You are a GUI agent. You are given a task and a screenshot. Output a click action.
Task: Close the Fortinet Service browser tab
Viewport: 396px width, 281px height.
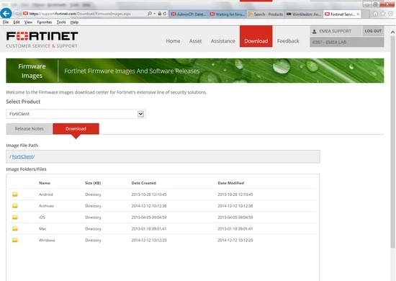click(358, 14)
